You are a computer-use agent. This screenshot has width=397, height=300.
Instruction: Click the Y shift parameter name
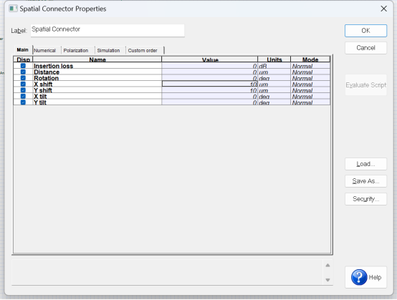(43, 90)
